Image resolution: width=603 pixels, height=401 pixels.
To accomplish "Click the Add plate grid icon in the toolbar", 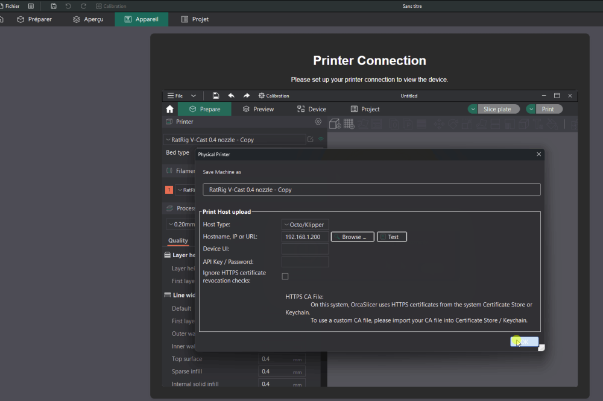I will coord(349,123).
